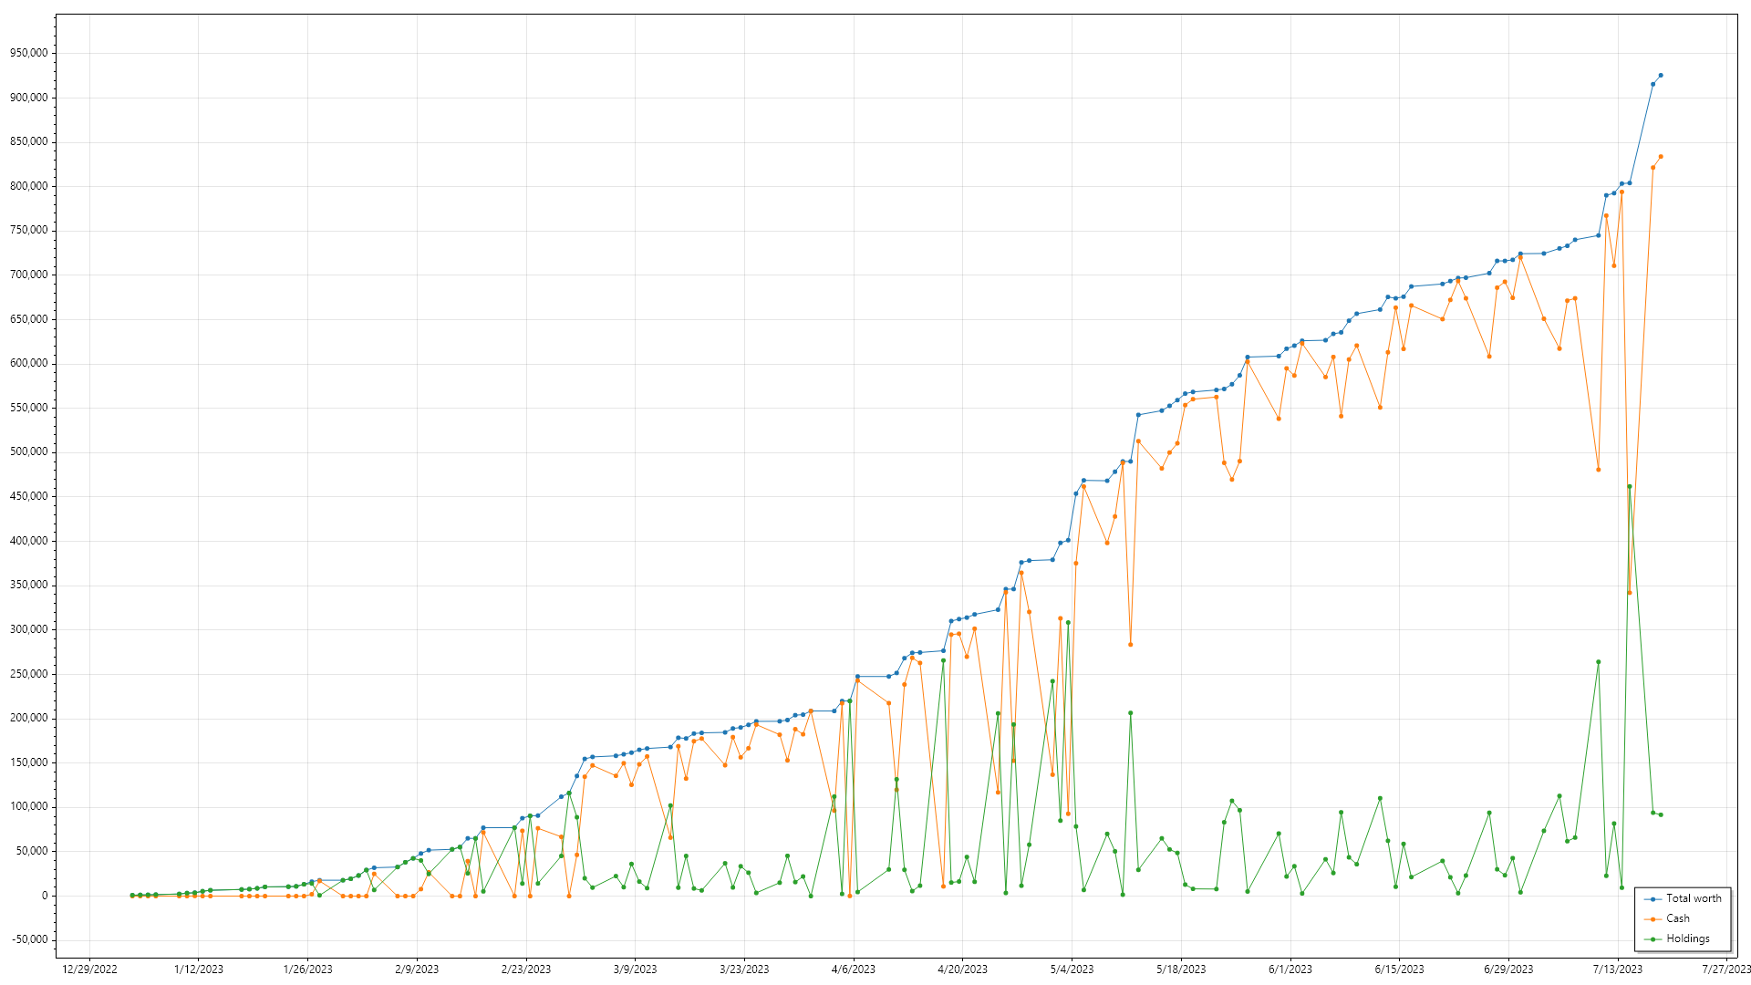The image size is (1751, 985).
Task: Click the orange Cash legend marker
Action: 1653,919
